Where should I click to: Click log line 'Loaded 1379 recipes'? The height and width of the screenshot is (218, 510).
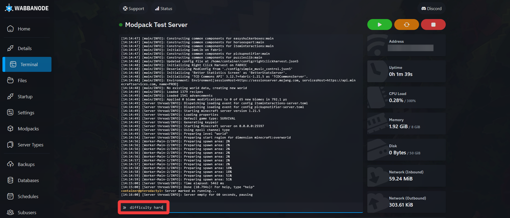point(162,92)
